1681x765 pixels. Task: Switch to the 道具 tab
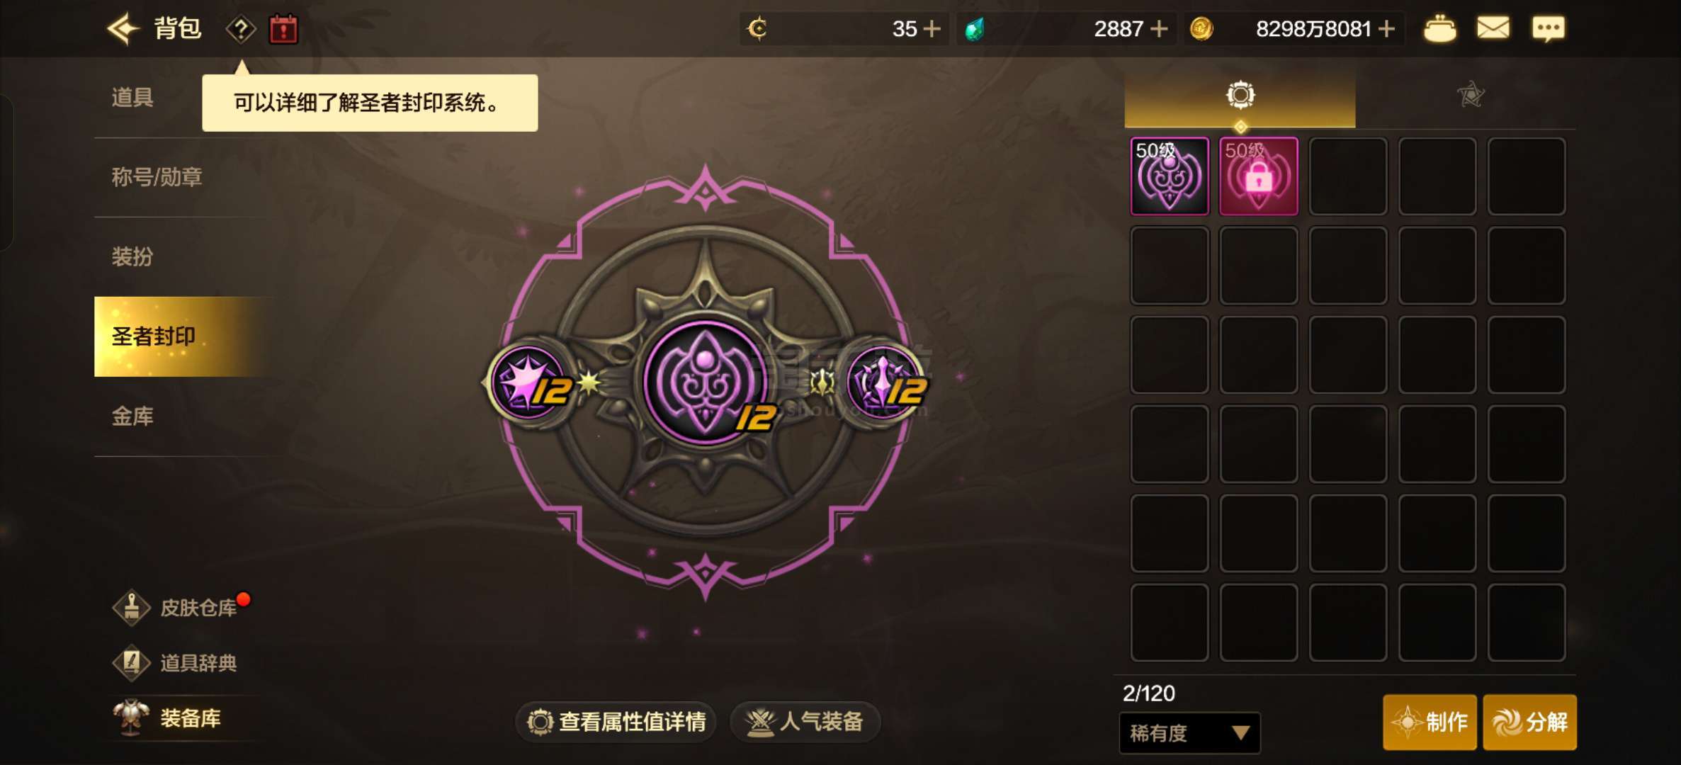coord(132,97)
